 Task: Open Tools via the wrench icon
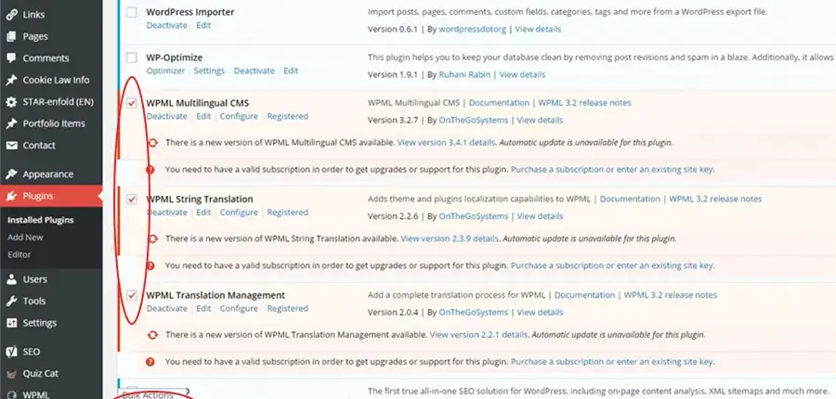tap(11, 301)
